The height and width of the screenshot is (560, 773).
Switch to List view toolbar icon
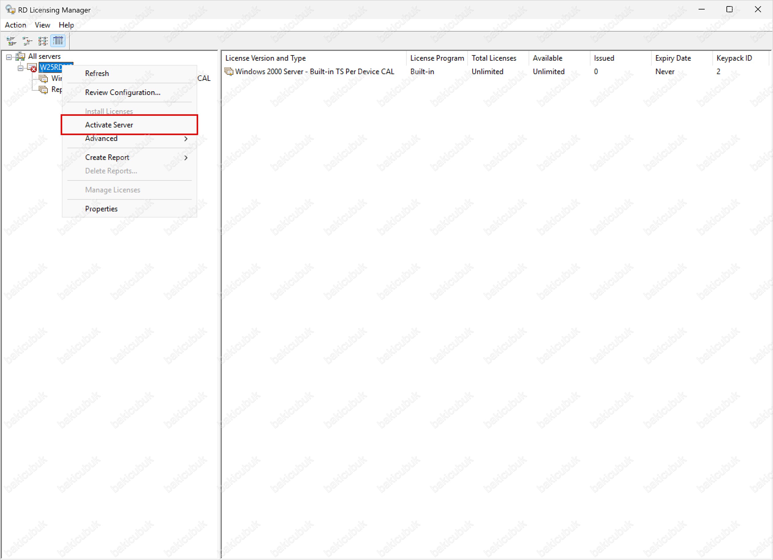43,41
